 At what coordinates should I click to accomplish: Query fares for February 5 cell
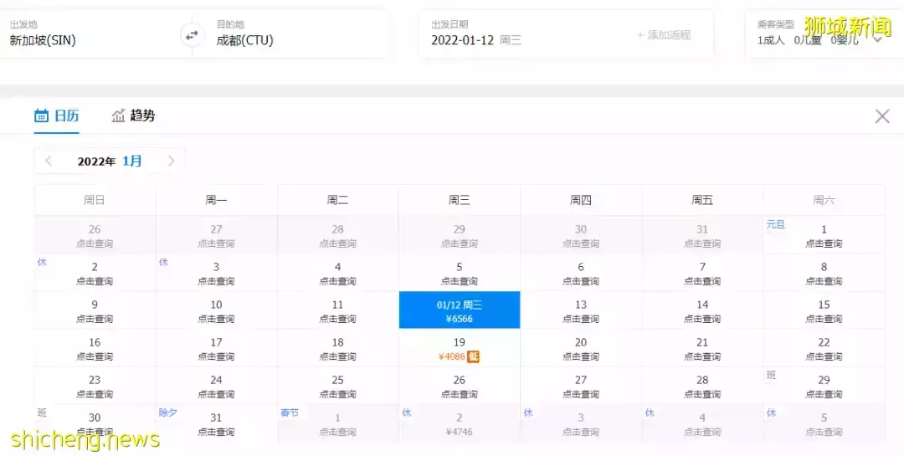[x=824, y=423]
